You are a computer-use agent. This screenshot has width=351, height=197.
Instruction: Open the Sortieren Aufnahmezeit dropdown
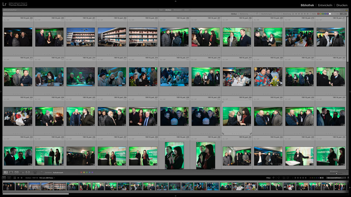coord(58,172)
